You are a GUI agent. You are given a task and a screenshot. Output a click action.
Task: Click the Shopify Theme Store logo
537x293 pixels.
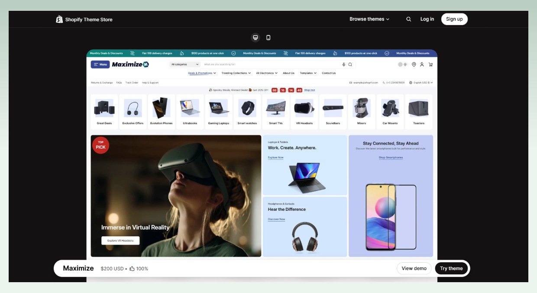coord(84,19)
